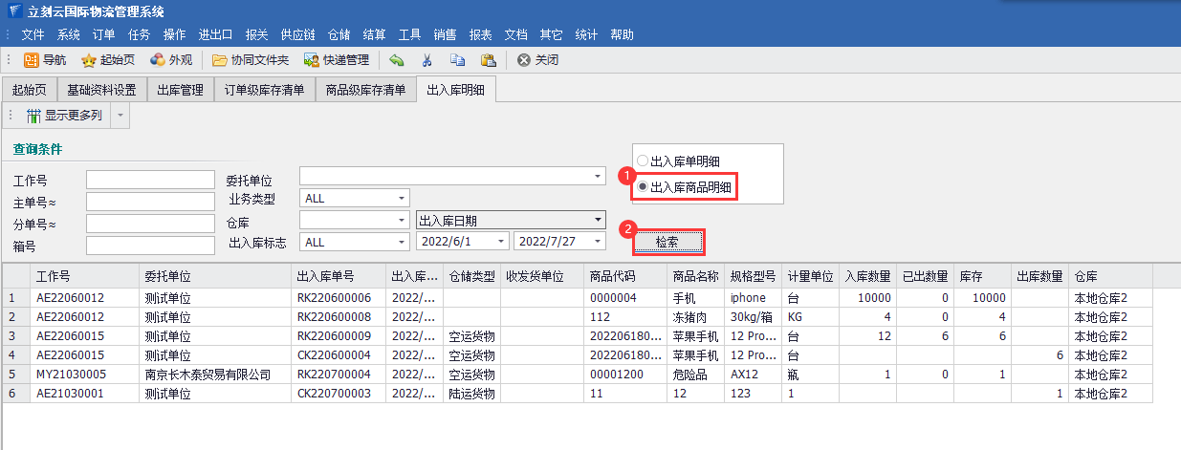This screenshot has width=1181, height=450.
Task: Open the 业务类型 ALL dropdown
Action: pos(401,198)
